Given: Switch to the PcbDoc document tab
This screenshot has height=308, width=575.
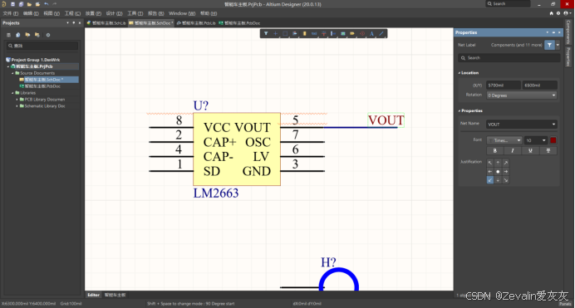Looking at the screenshot, I should 239,22.
